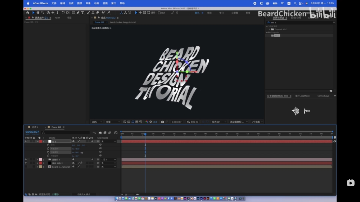
Task: Select the Selection arrow tool
Action: coord(33,13)
